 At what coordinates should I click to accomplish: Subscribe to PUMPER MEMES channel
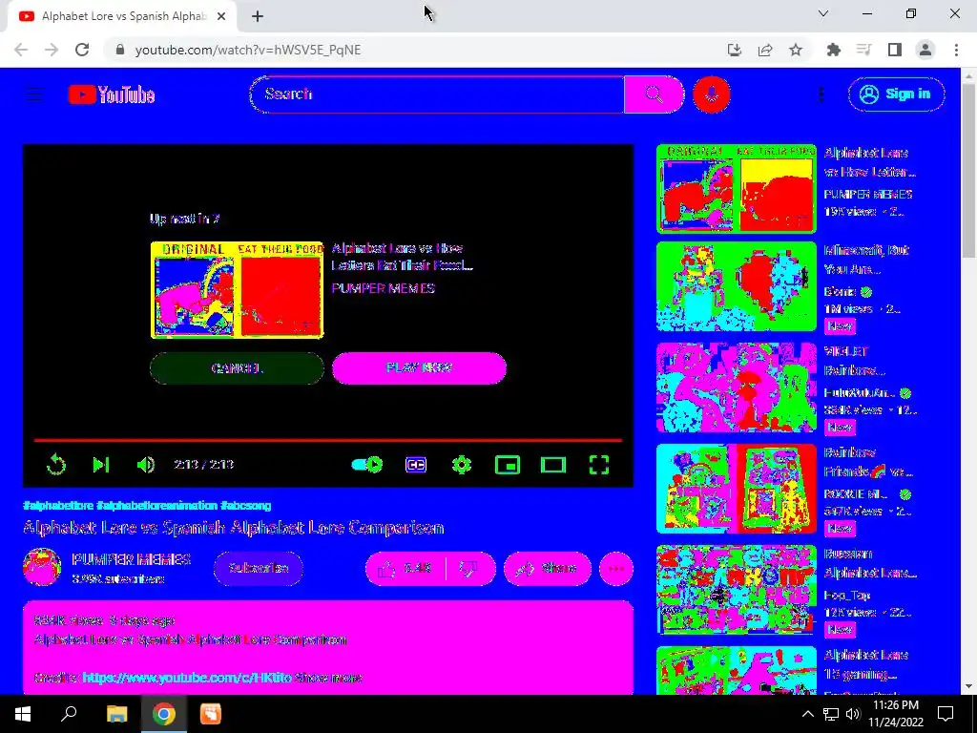(x=258, y=569)
